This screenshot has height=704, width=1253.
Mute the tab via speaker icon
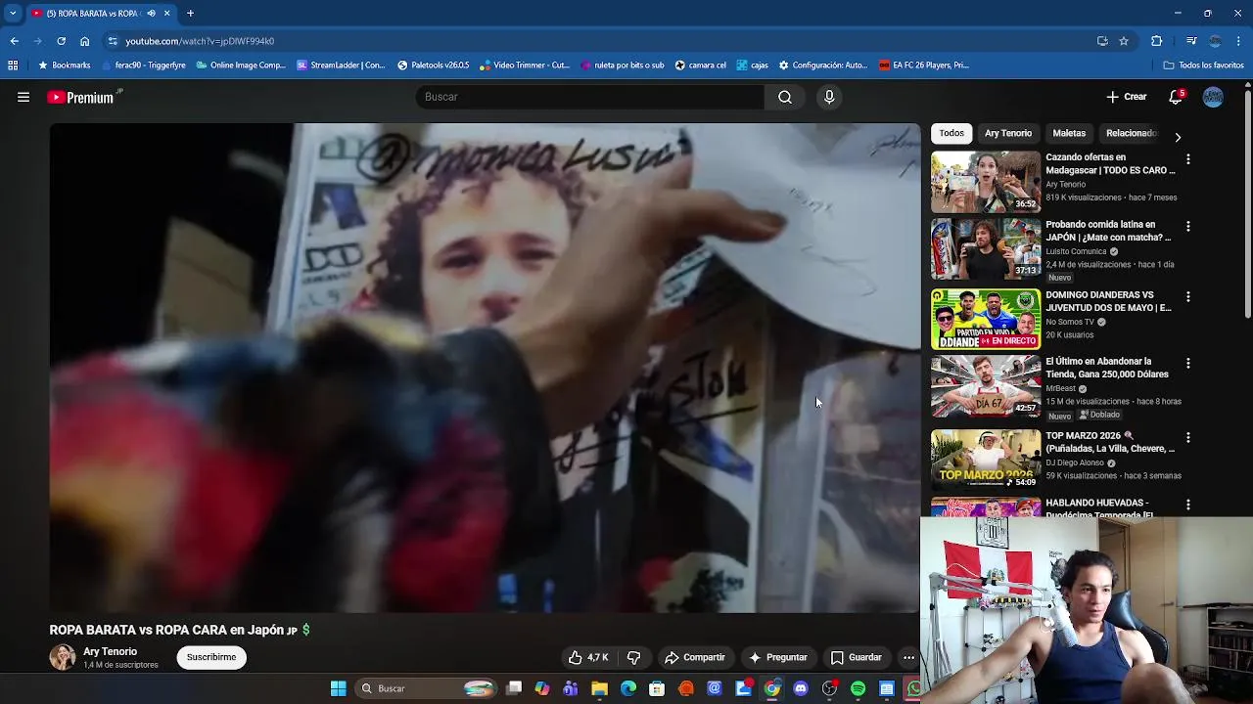pyautogui.click(x=151, y=14)
